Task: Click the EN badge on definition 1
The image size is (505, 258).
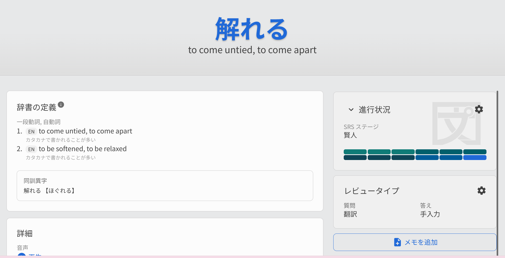Action: coord(31,131)
